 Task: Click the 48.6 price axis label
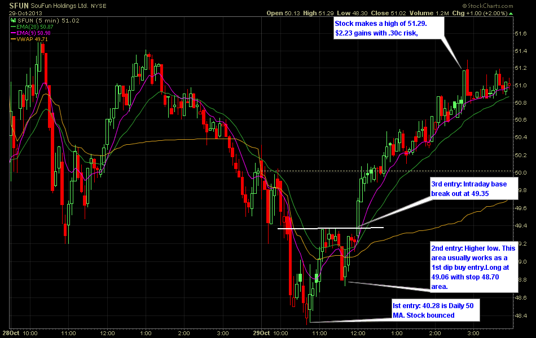521,297
